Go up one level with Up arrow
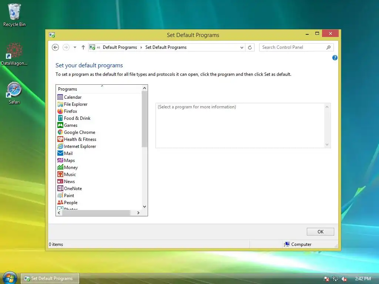The image size is (379, 284). [83, 47]
